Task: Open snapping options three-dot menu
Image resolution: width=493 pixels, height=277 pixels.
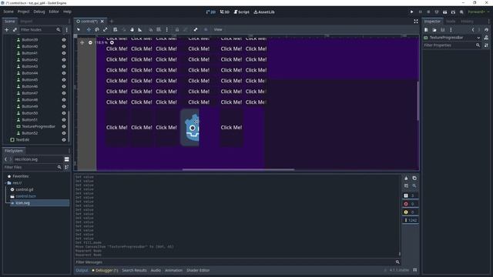Action: 167,29
